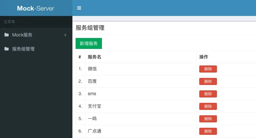Delete the 广点通 service

point(208,131)
